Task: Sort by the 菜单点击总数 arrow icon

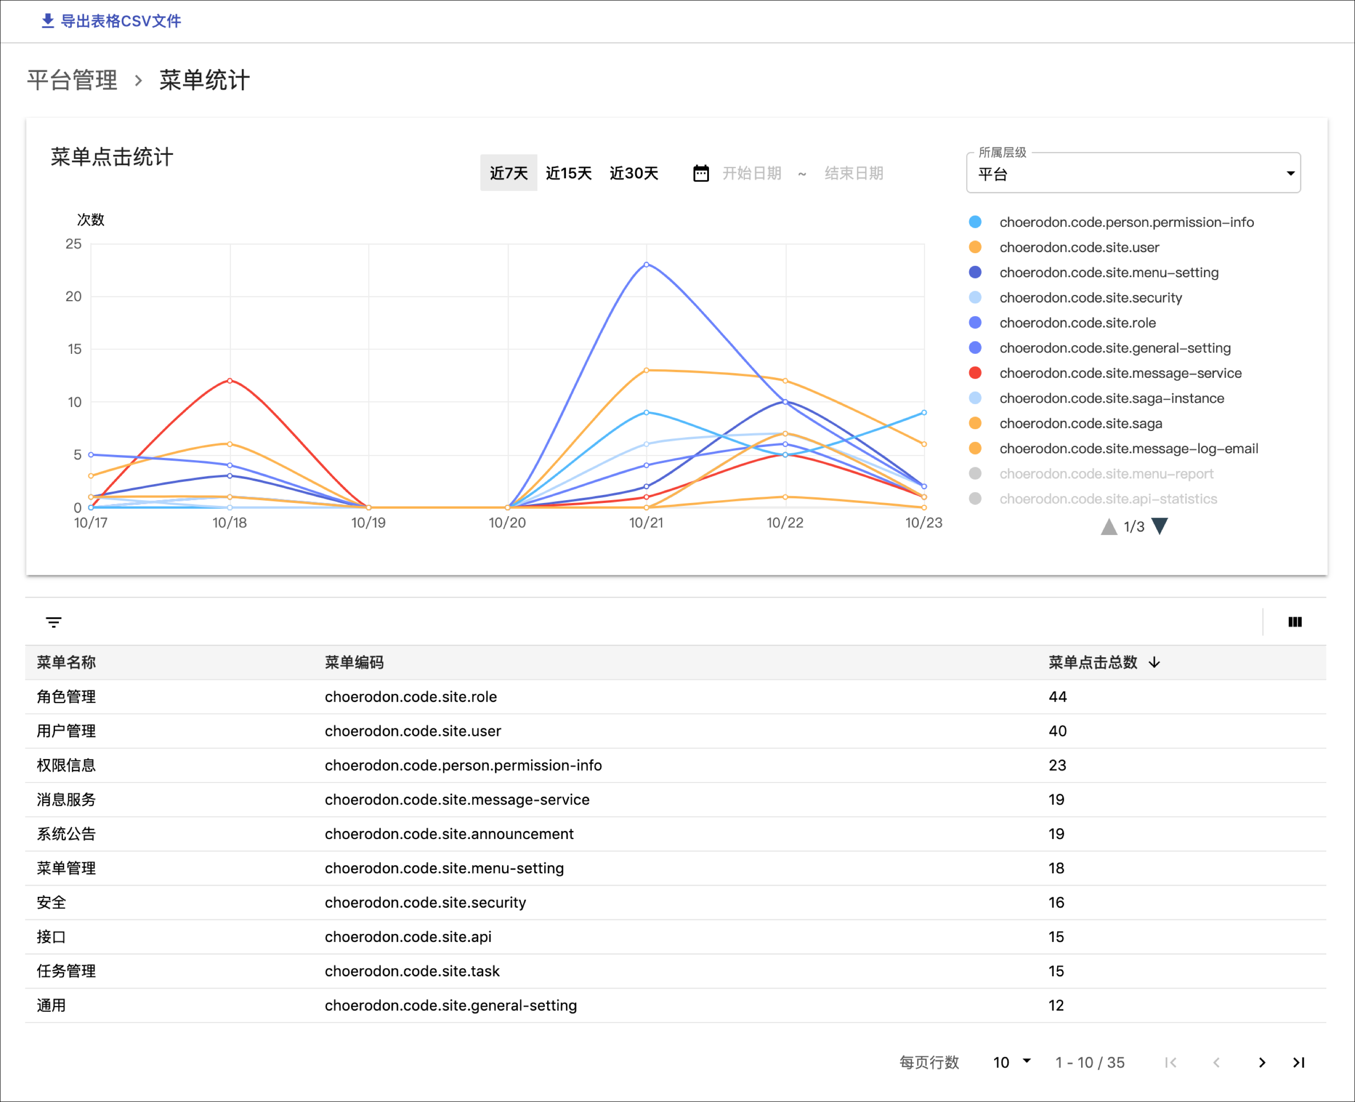Action: click(x=1154, y=662)
